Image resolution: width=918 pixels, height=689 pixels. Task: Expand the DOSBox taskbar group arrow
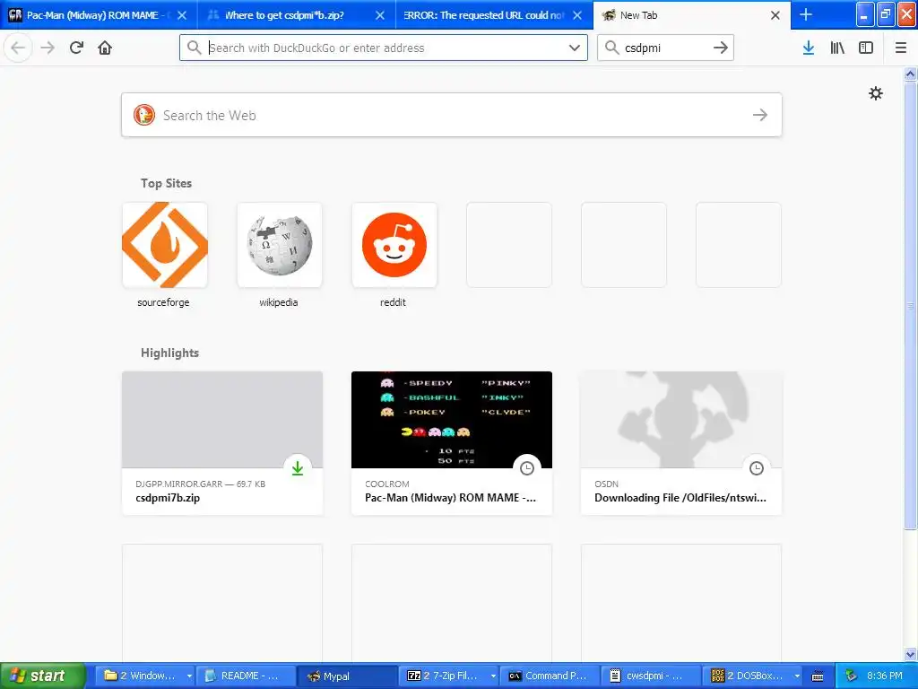pos(797,676)
